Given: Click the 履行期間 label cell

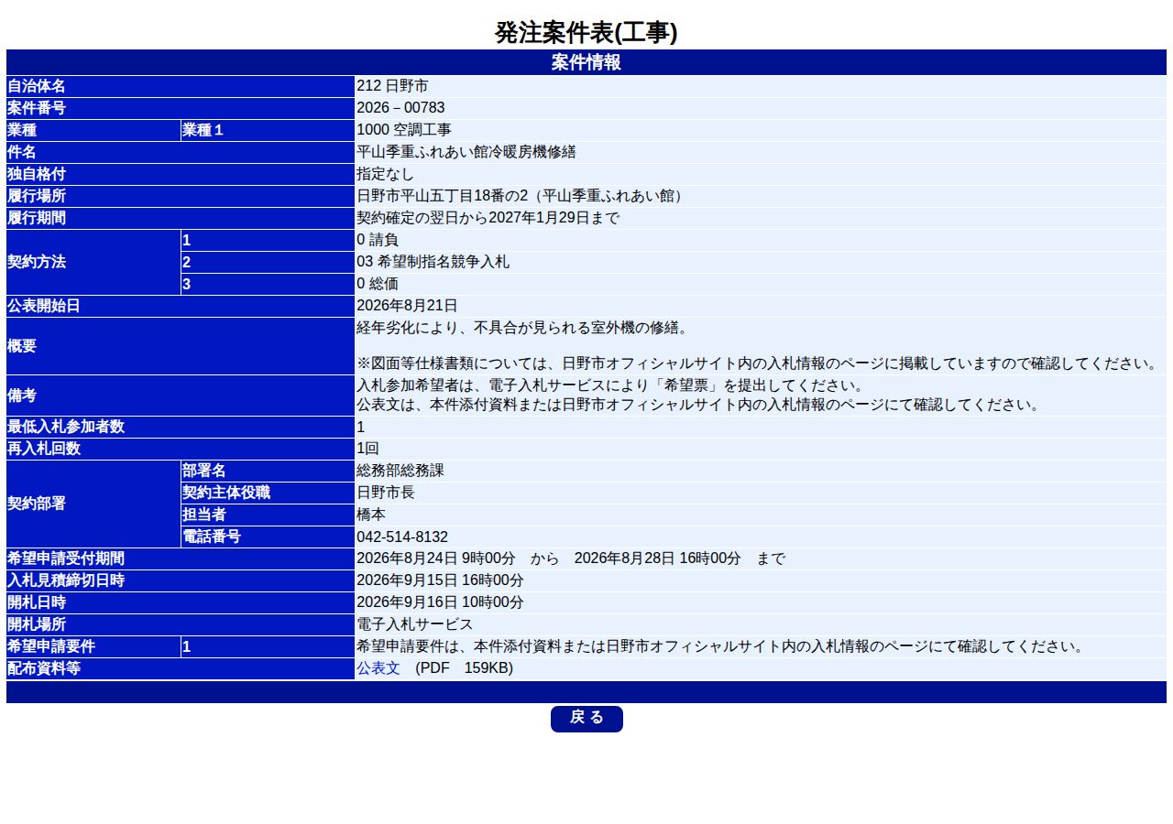Looking at the screenshot, I should (180, 218).
